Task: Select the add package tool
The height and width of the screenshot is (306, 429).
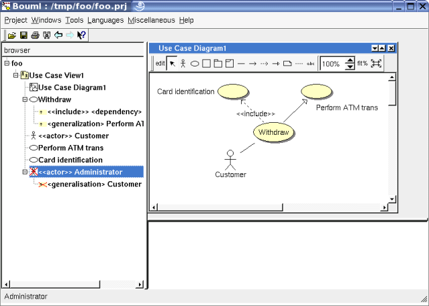Action: pos(218,64)
